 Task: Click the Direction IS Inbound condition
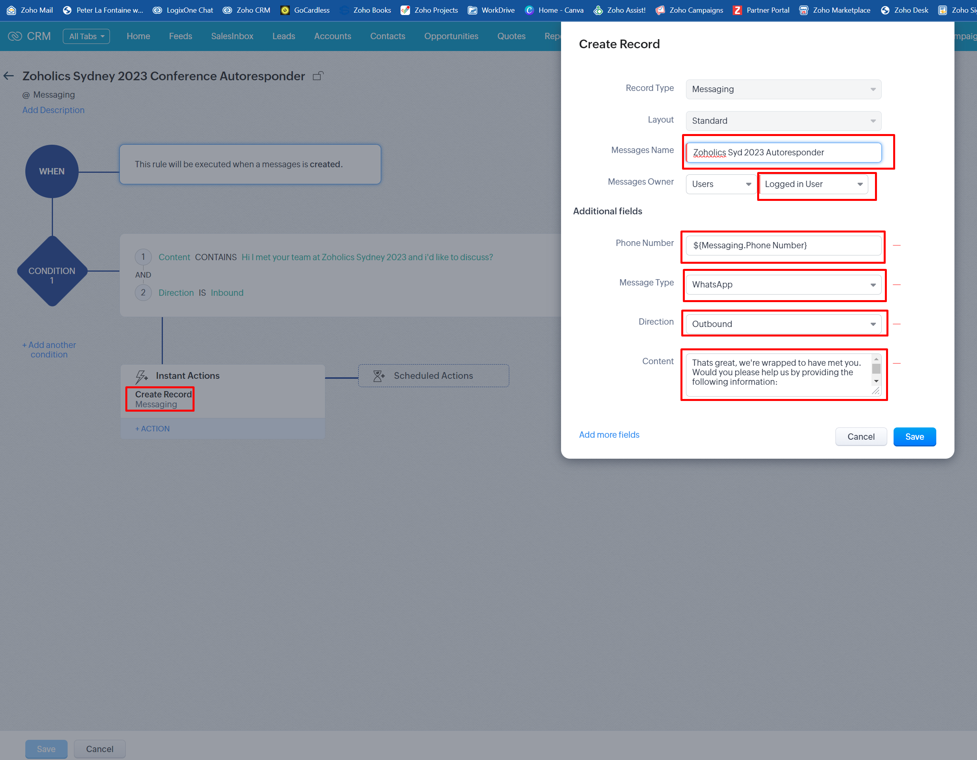(201, 293)
